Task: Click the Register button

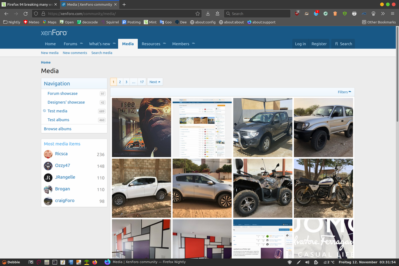Action: pos(319,44)
